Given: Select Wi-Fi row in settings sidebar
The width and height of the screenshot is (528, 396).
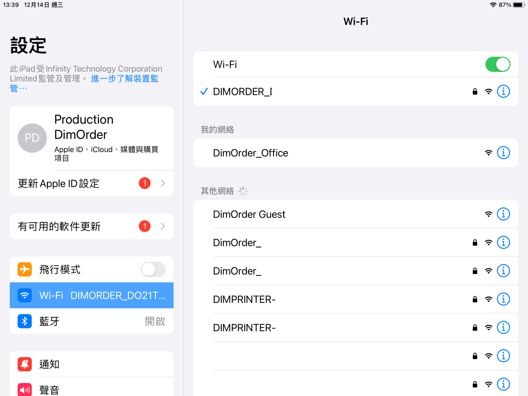Looking at the screenshot, I should point(92,295).
